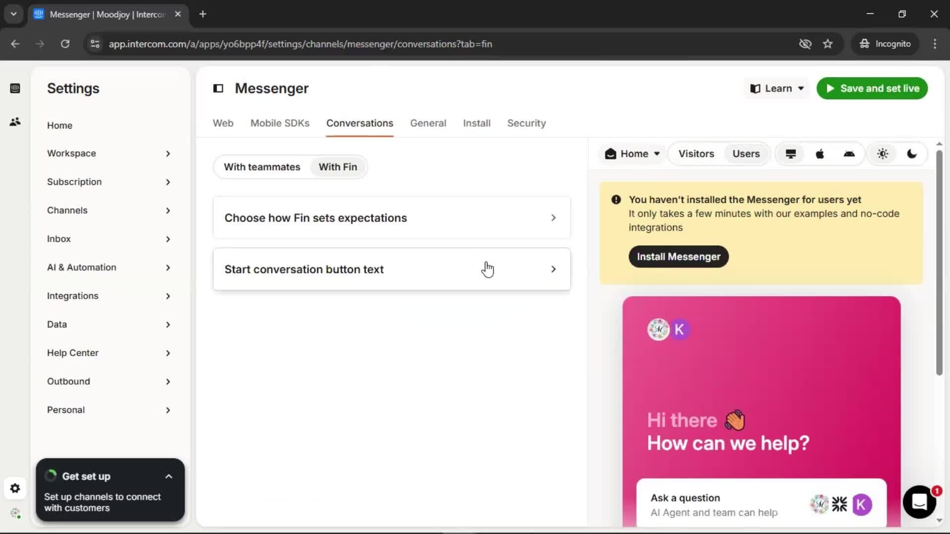This screenshot has width=950, height=534.
Task: Click the workspace avatar at bottom left
Action: [x=15, y=513]
